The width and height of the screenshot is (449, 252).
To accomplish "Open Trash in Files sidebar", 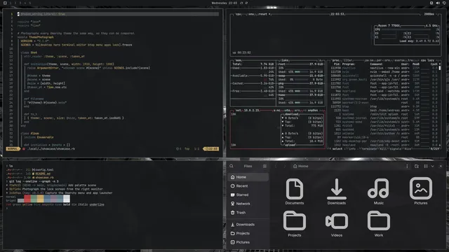I will [248, 213].
